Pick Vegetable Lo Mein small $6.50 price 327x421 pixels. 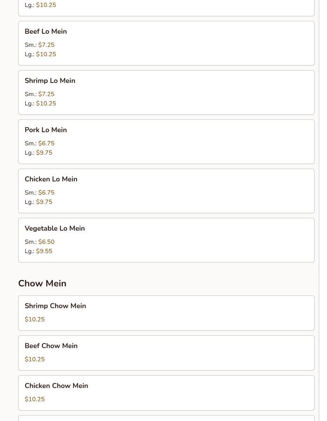click(x=40, y=242)
